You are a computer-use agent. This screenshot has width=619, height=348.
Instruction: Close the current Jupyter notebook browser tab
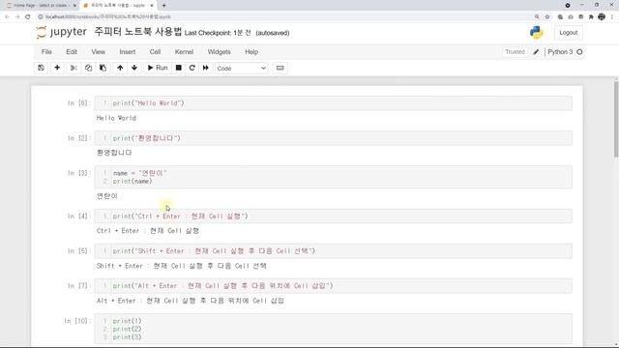click(152, 6)
